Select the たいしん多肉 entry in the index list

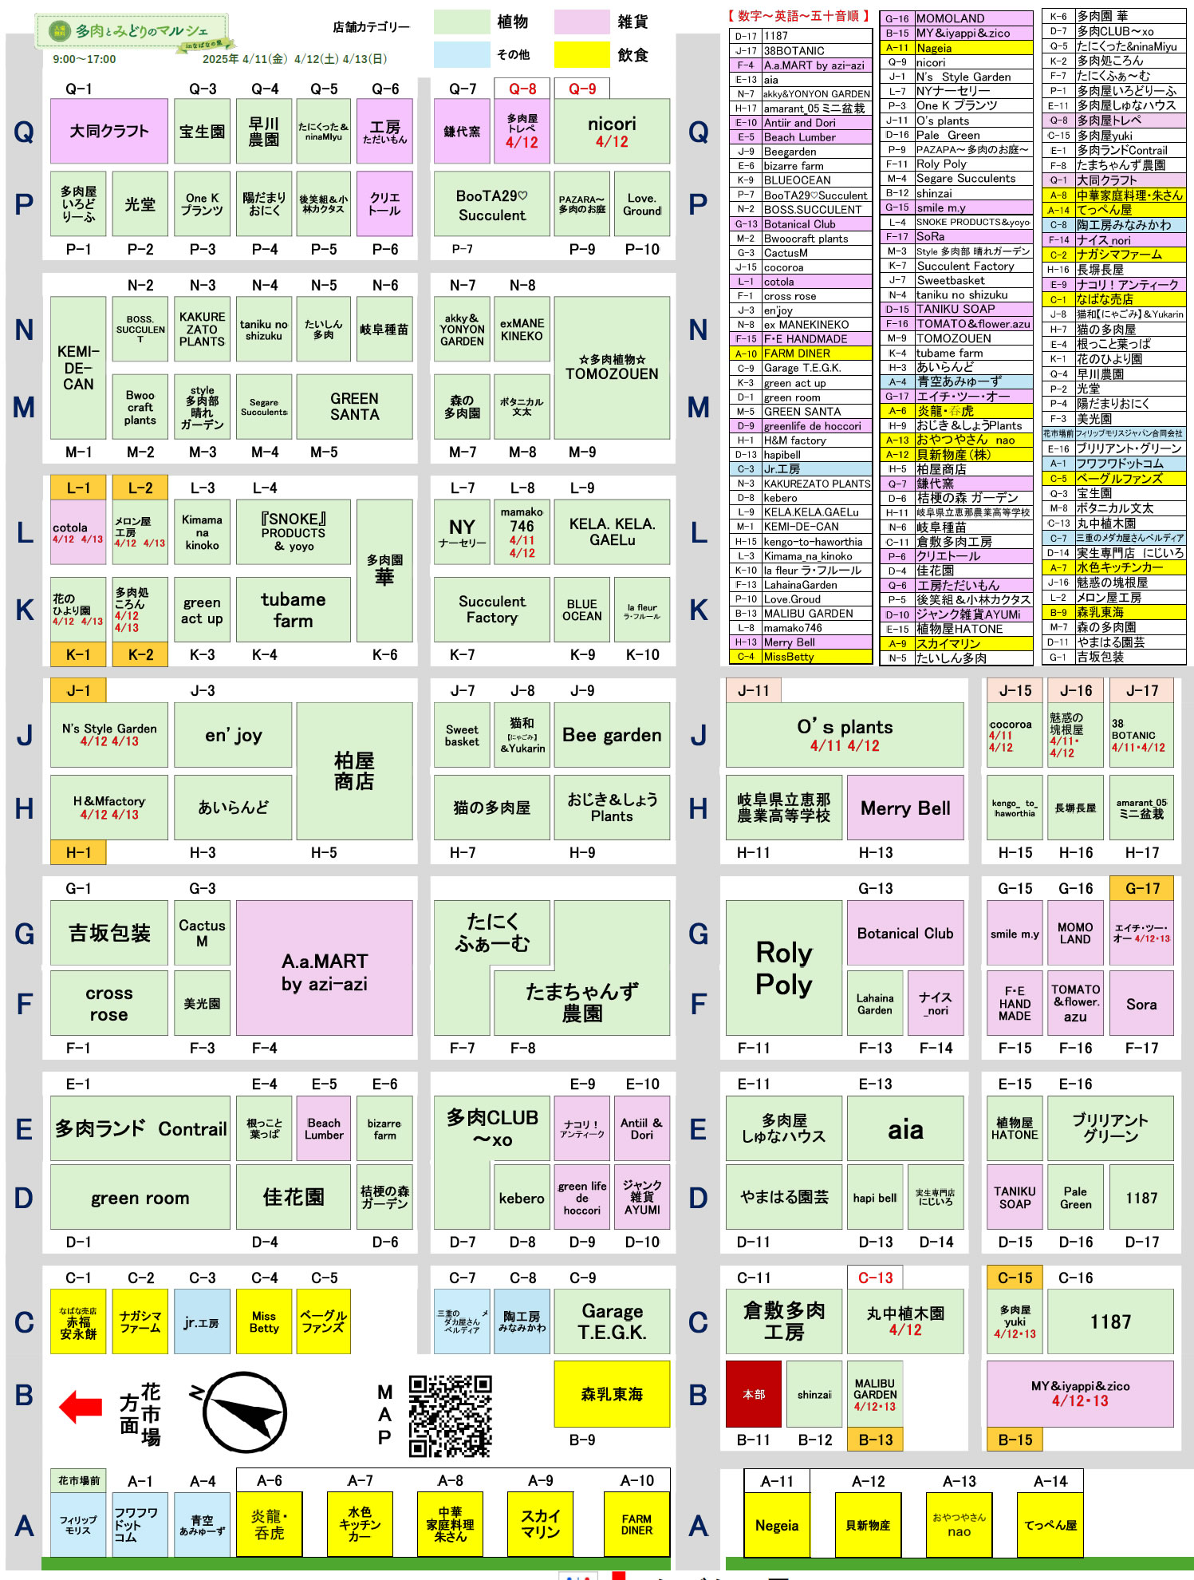(x=956, y=658)
